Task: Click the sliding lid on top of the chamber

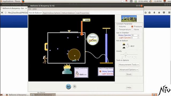Action: 69,32
